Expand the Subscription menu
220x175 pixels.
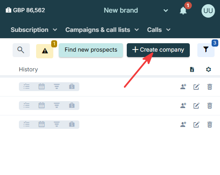pyautogui.click(x=34, y=30)
